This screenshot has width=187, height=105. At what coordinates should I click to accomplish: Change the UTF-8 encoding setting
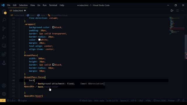pos(134,101)
